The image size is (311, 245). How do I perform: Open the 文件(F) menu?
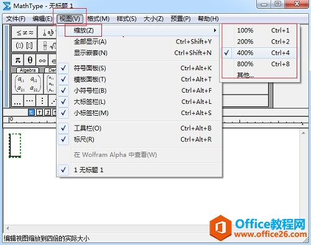[16, 19]
